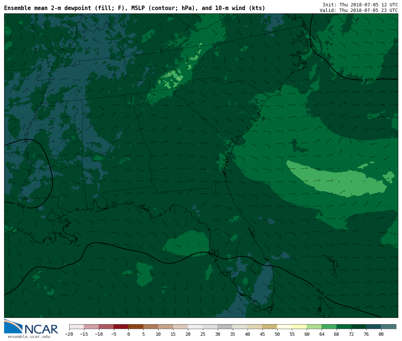Pick the colorbar swatch between -20 and -15
Viewport: 402px width, 341px height.
click(77, 327)
